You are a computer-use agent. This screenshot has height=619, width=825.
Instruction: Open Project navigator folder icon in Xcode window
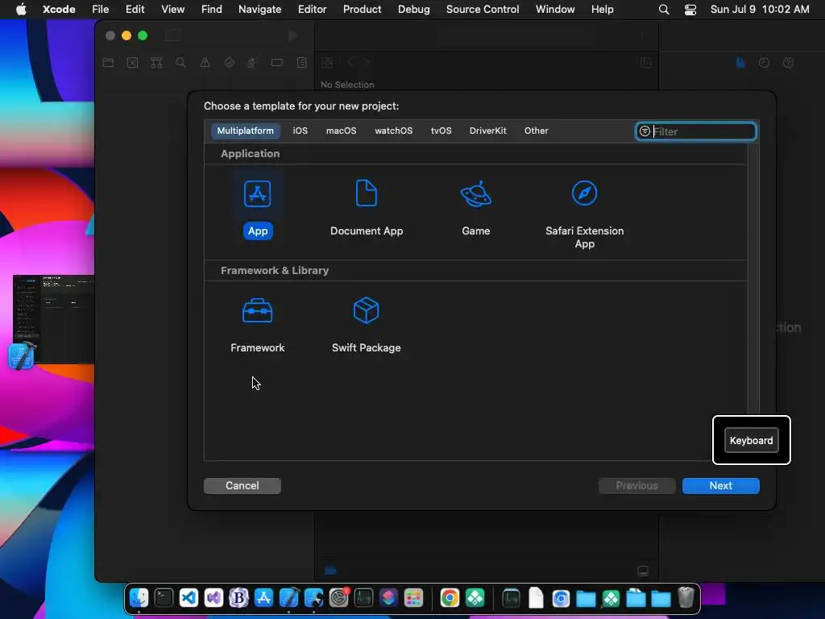tap(109, 63)
